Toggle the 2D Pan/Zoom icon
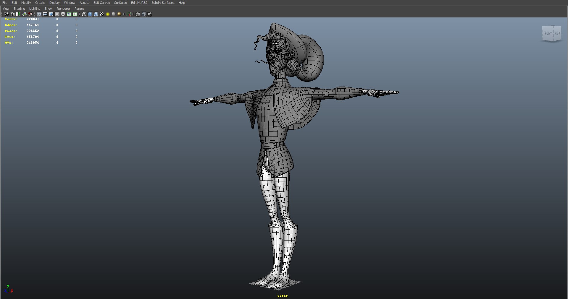 [30, 14]
